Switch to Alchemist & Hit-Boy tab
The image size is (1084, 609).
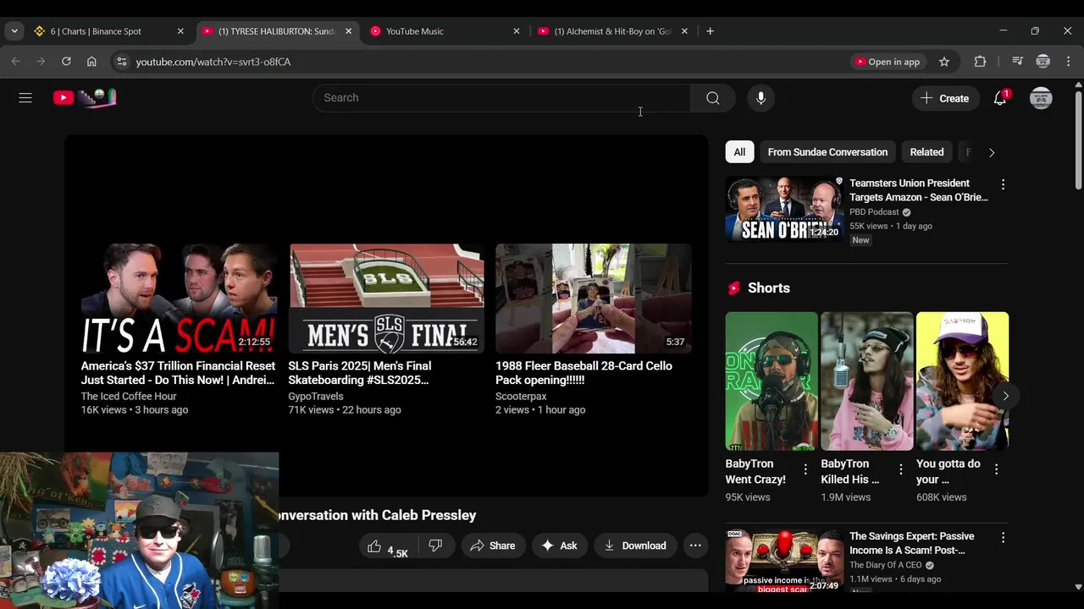[x=613, y=31]
